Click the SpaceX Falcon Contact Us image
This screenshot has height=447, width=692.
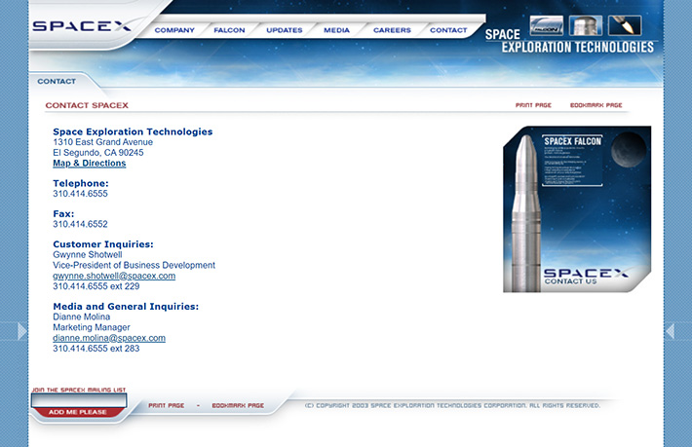[x=577, y=209]
